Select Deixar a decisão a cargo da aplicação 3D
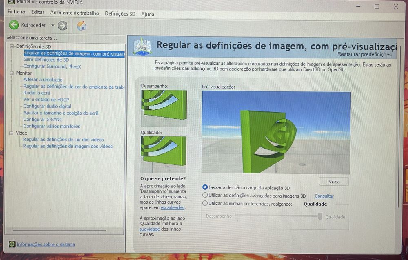Screen dimensions: 408x260 click(205, 187)
